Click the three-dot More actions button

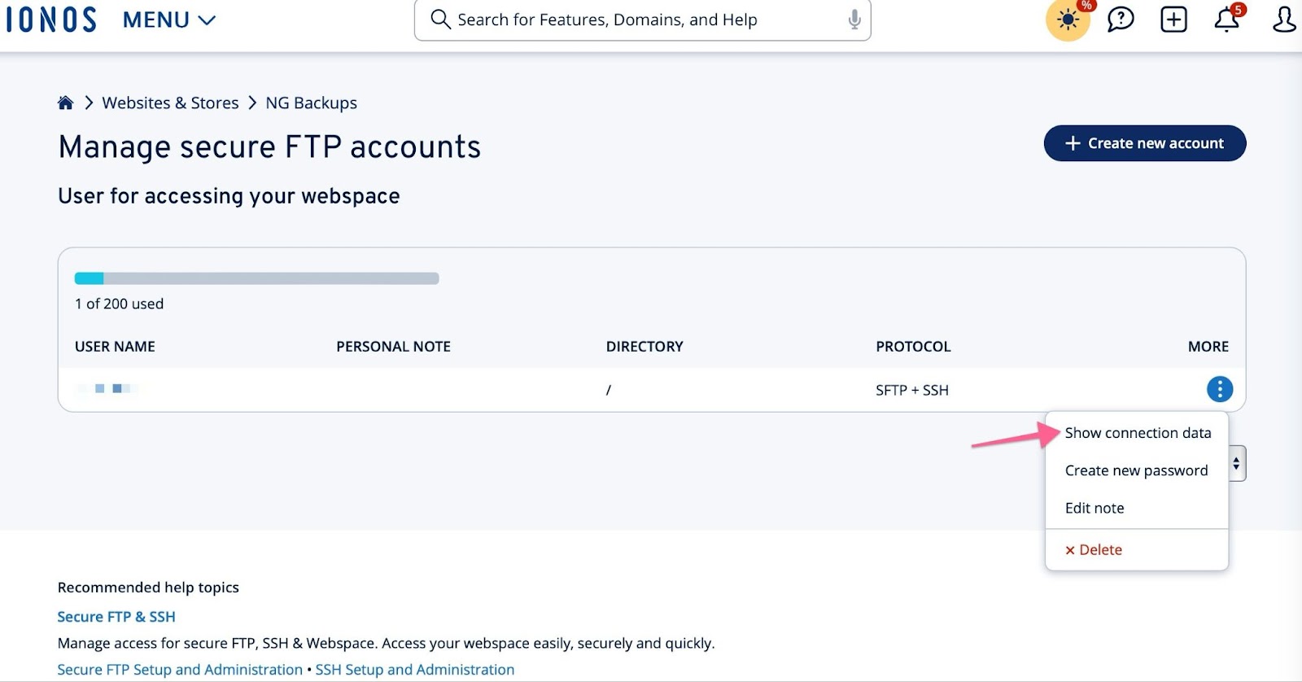click(1219, 389)
